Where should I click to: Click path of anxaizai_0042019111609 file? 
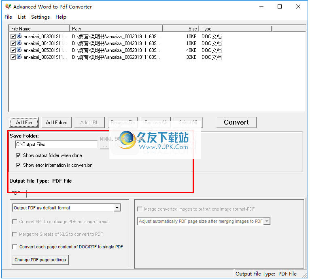[x=116, y=43]
